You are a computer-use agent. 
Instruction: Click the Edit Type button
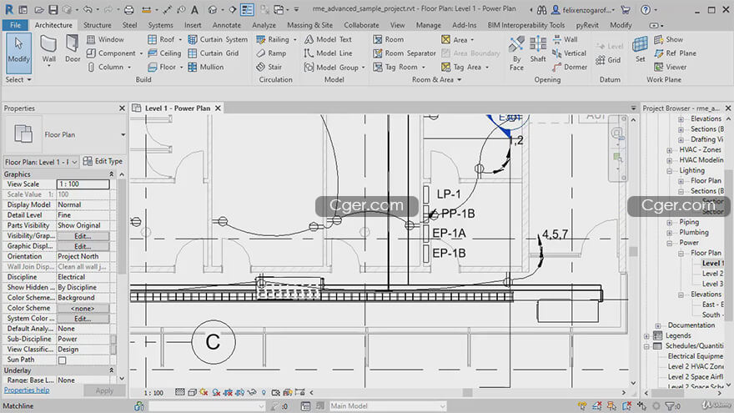click(103, 161)
